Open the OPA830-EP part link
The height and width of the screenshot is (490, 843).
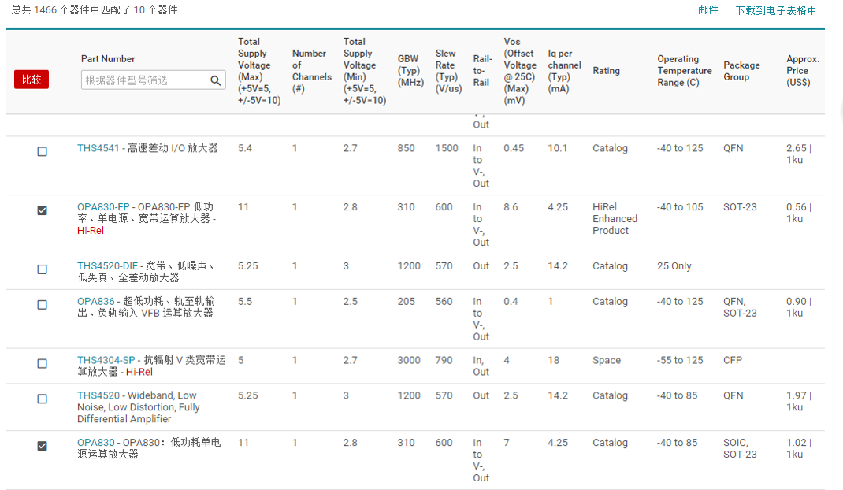pos(103,207)
